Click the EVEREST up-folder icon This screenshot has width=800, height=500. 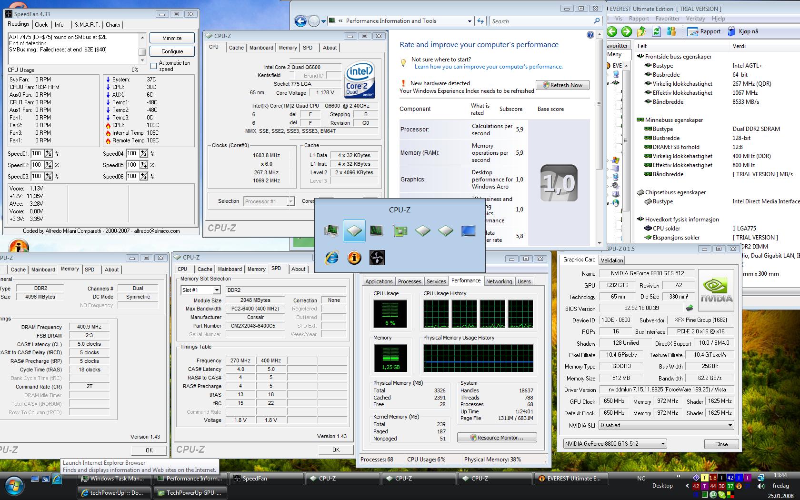coord(641,31)
